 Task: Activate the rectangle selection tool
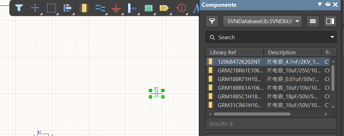click(51, 8)
